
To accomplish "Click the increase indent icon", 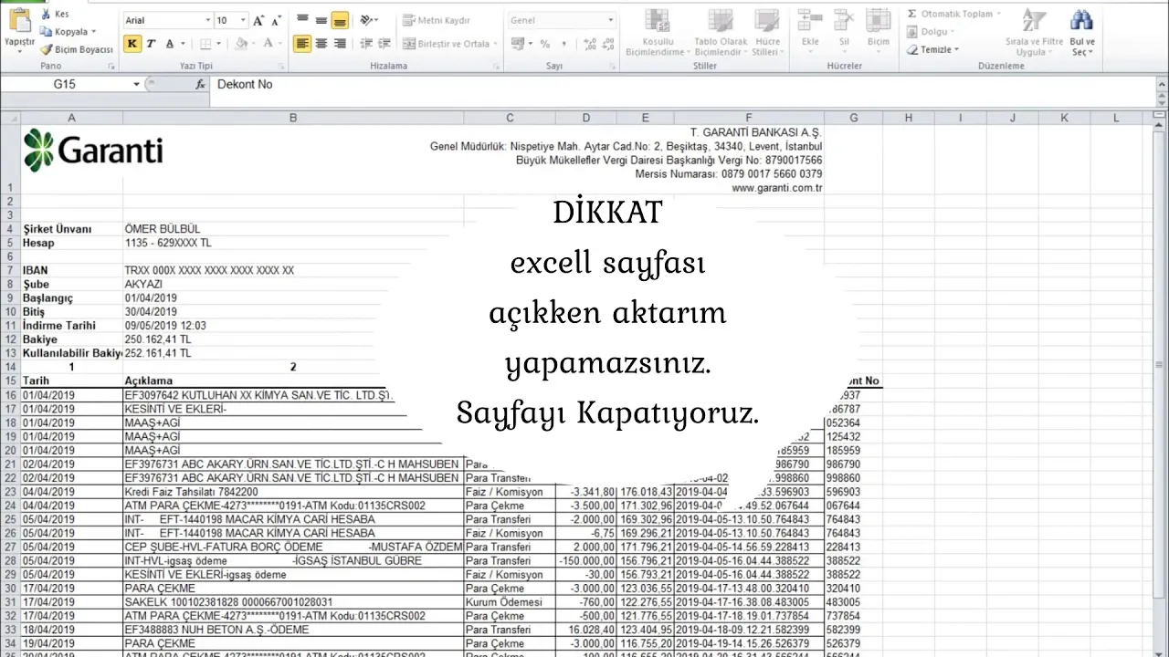I will click(384, 43).
